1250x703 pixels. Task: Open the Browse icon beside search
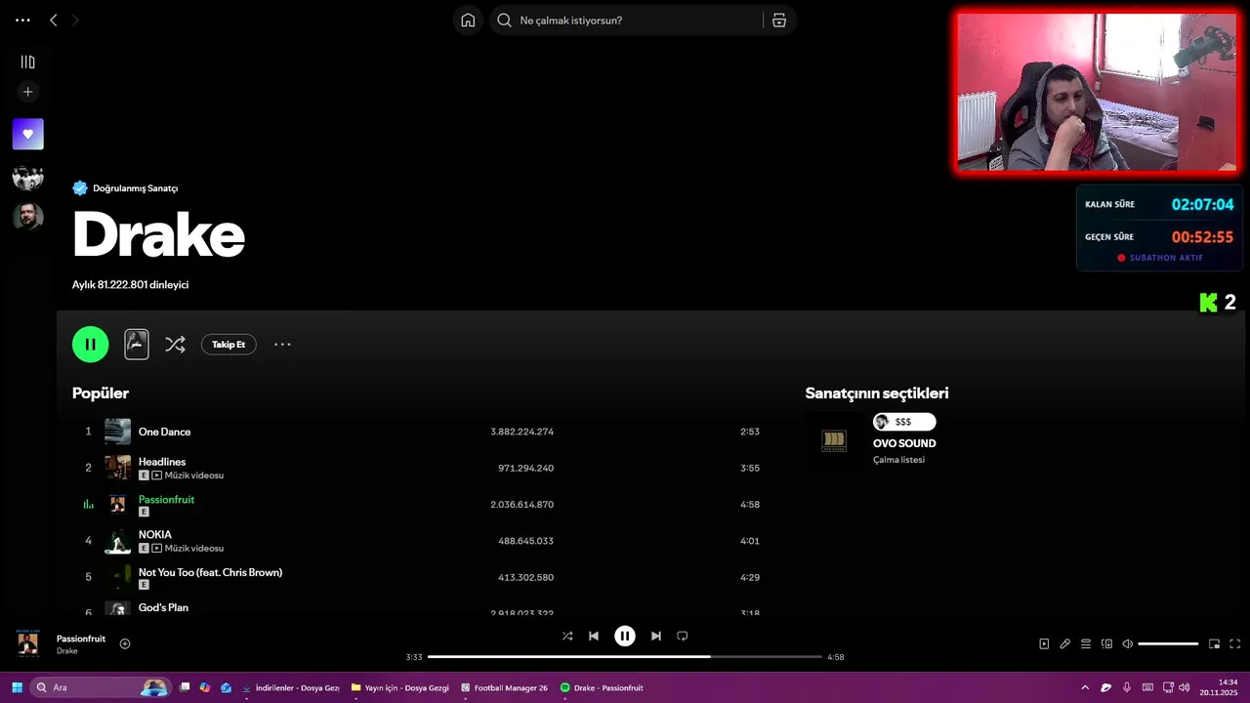(779, 21)
